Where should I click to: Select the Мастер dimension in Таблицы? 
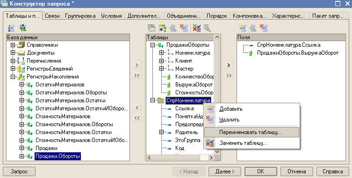coord(184,69)
